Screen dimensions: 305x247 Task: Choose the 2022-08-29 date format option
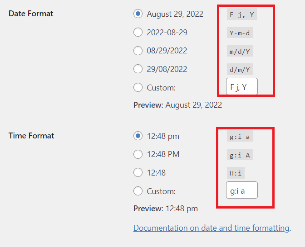tap(138, 32)
